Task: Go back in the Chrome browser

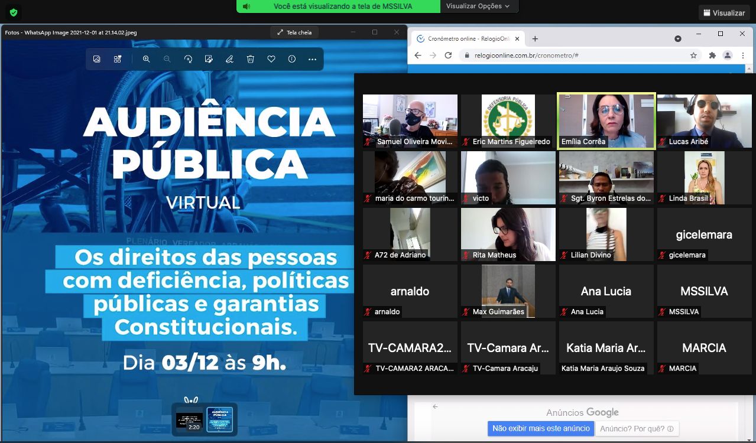Action: pos(418,56)
